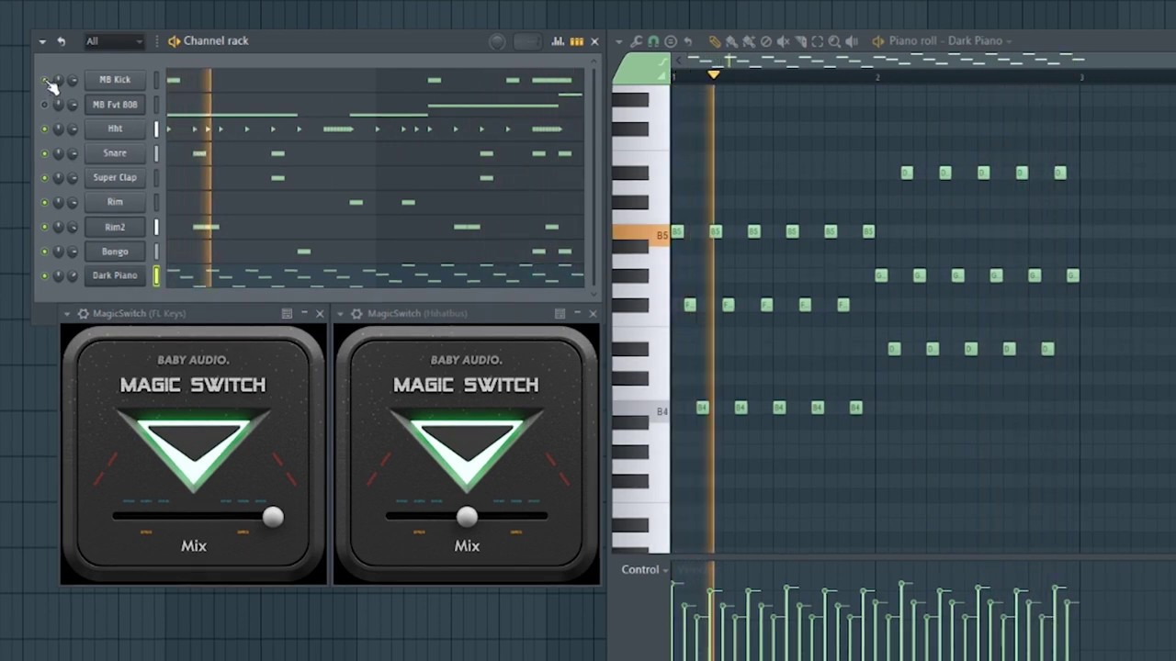Open the Channel rack graph editor icon
1176x661 pixels.
click(x=558, y=41)
